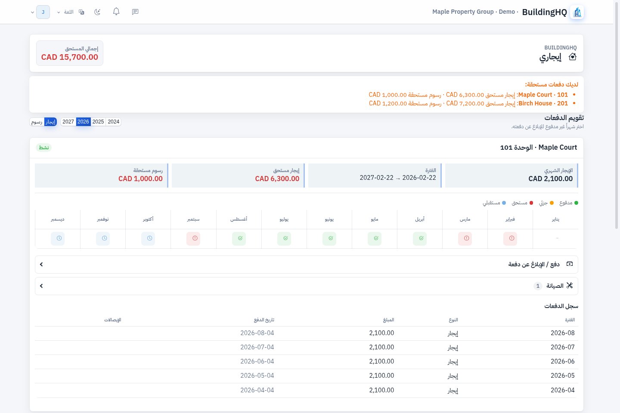Screen dimensions: 620x413
Task: Click the paid August (أغسطس) month icon
Action: tap(239, 239)
